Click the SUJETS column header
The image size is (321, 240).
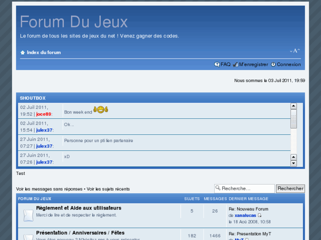coord(192,199)
